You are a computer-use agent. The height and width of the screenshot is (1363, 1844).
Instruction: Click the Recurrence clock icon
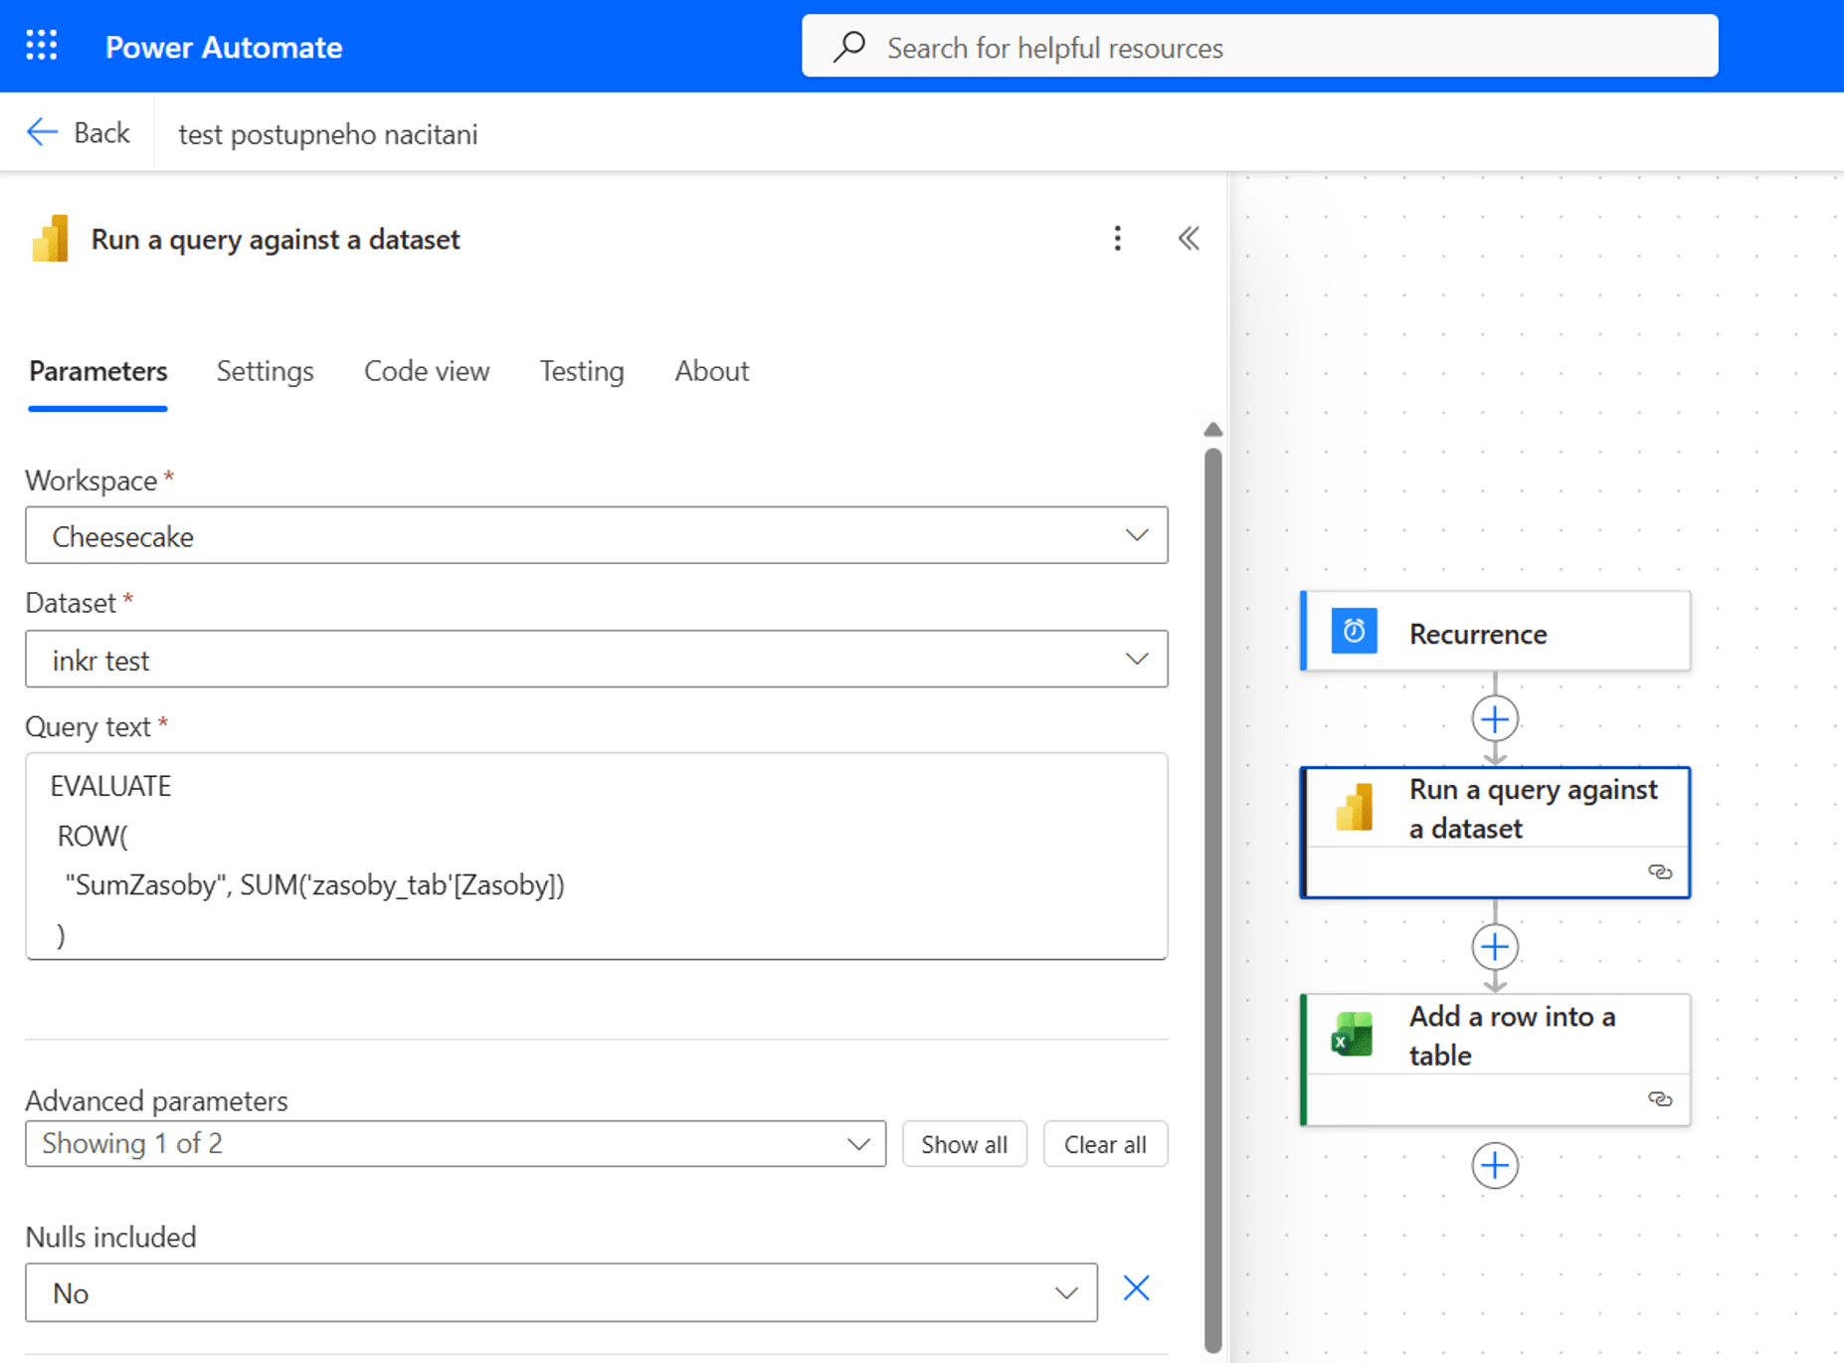coord(1354,632)
